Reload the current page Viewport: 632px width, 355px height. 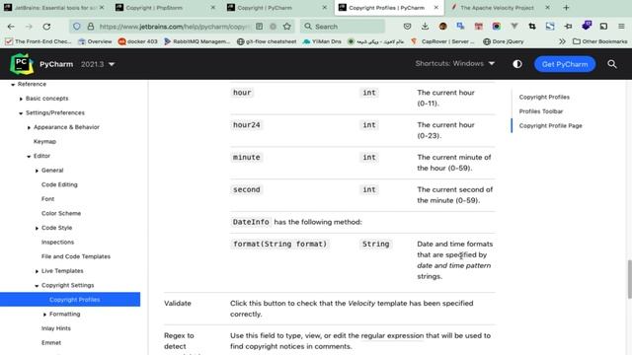pyautogui.click(x=46, y=27)
